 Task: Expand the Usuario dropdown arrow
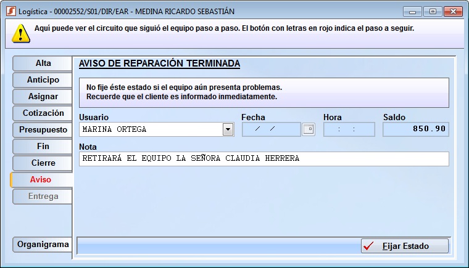click(x=228, y=129)
